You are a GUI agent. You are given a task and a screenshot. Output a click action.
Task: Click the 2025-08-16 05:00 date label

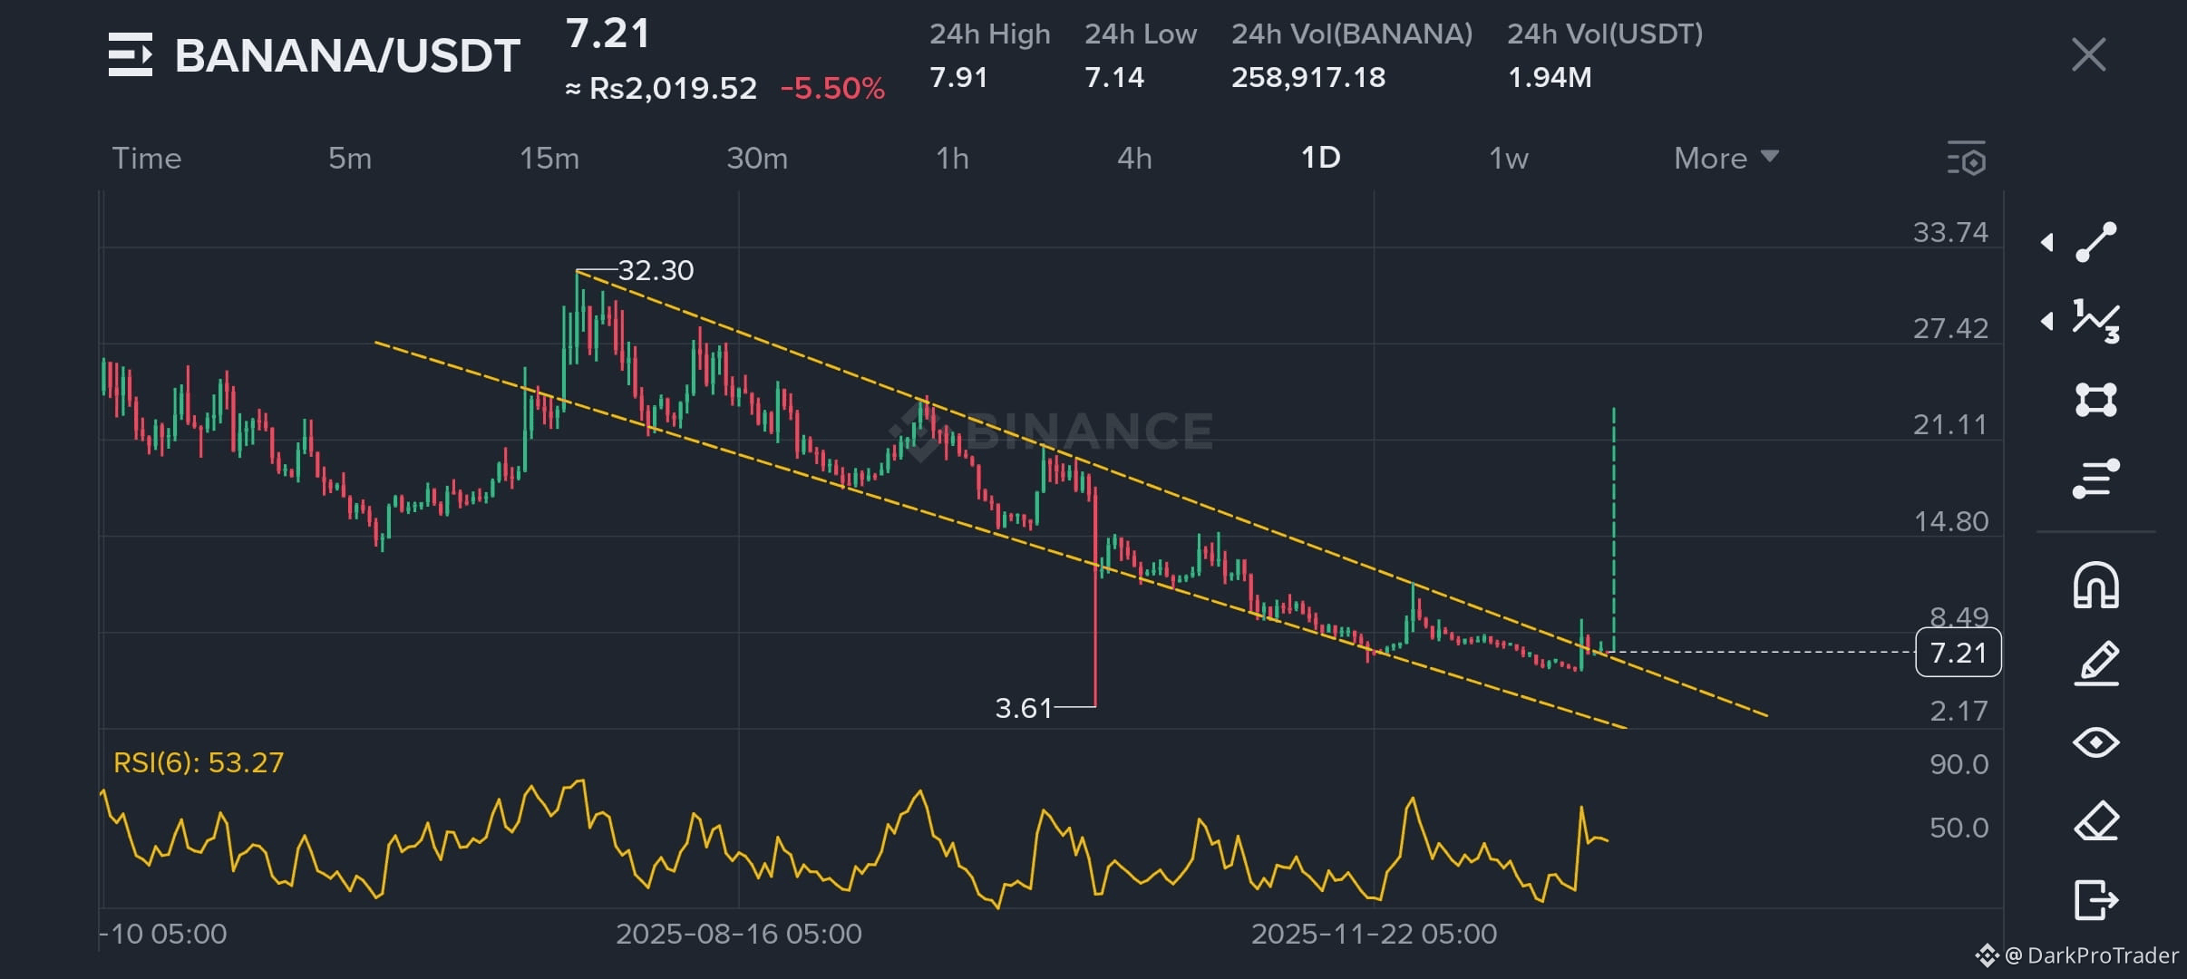click(x=739, y=934)
